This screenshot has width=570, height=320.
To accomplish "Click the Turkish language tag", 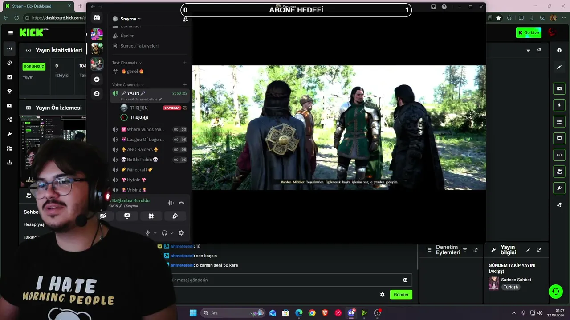I will point(511,287).
